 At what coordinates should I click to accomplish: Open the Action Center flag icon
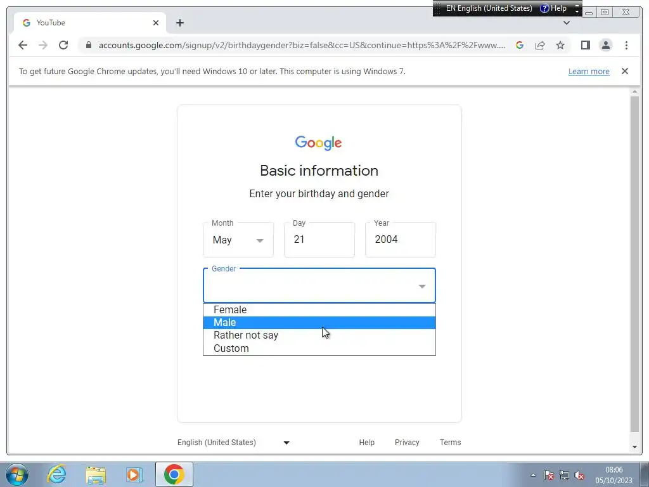pos(549,475)
